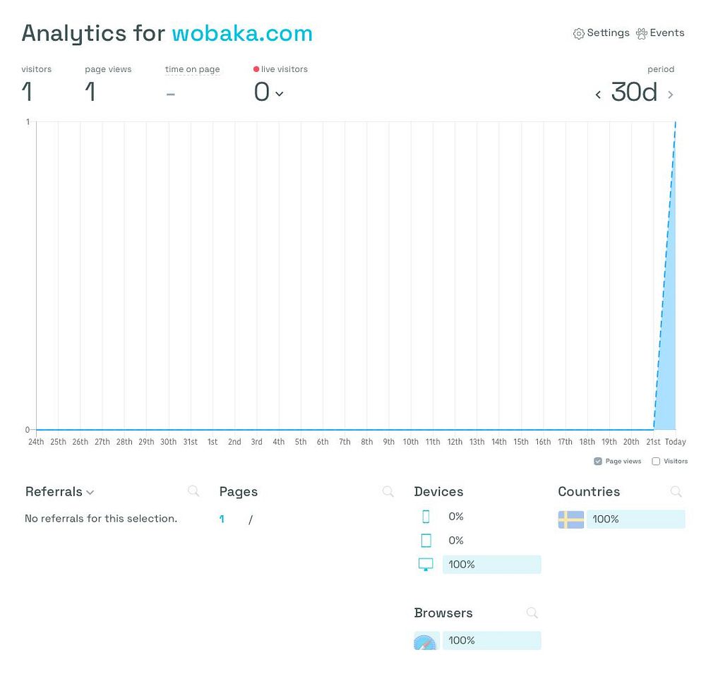Click the Today marker on the chart axis
Image resolution: width=706 pixels, height=674 pixels.
675,443
